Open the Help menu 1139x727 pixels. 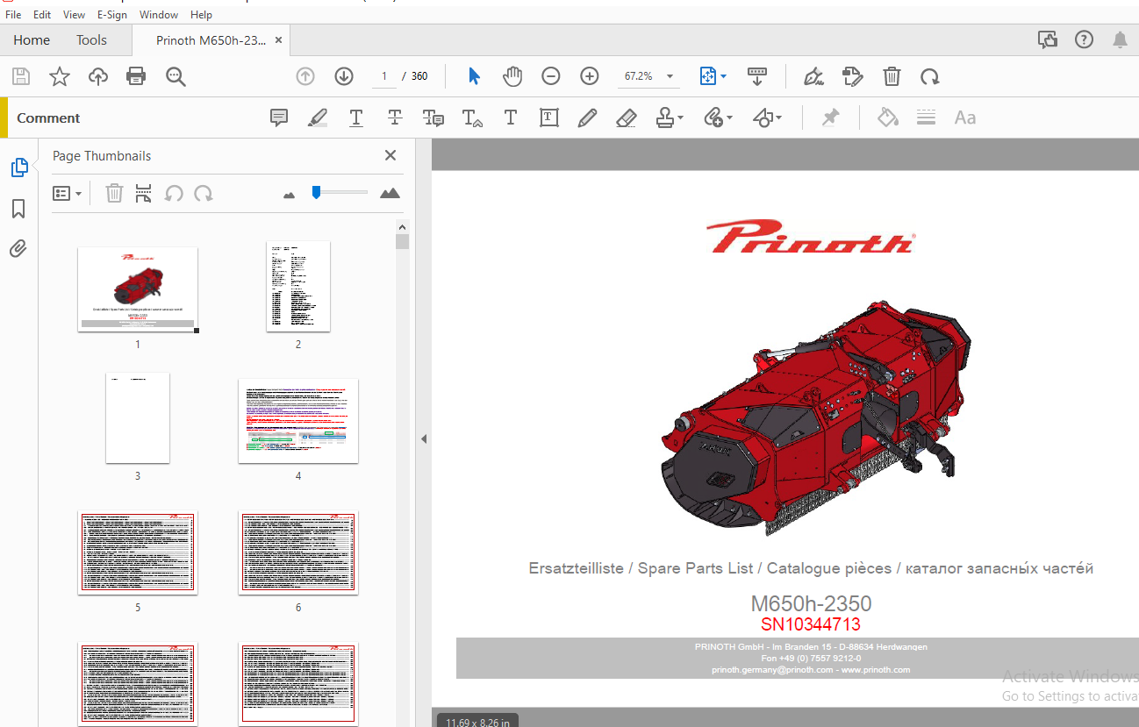(x=201, y=15)
